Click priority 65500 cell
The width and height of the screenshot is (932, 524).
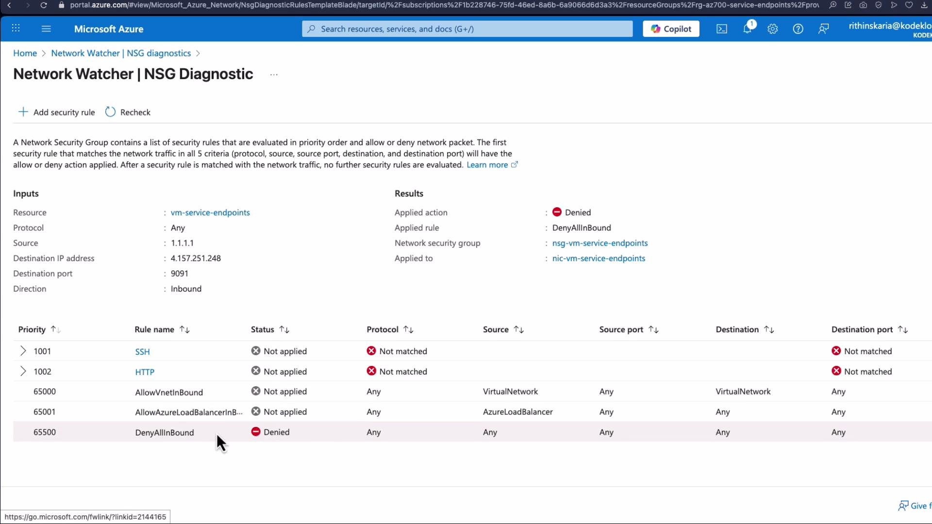[x=45, y=432]
